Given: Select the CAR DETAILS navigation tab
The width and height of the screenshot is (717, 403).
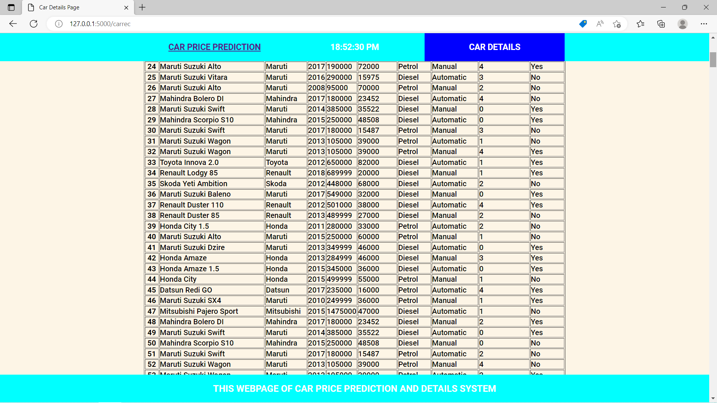Looking at the screenshot, I should 494,47.
